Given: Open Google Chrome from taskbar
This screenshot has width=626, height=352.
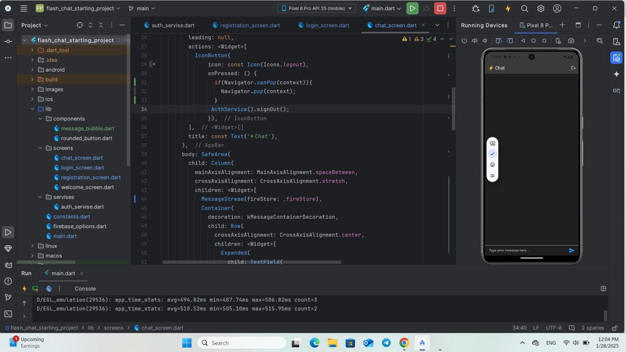Looking at the screenshot, I should tap(404, 343).
